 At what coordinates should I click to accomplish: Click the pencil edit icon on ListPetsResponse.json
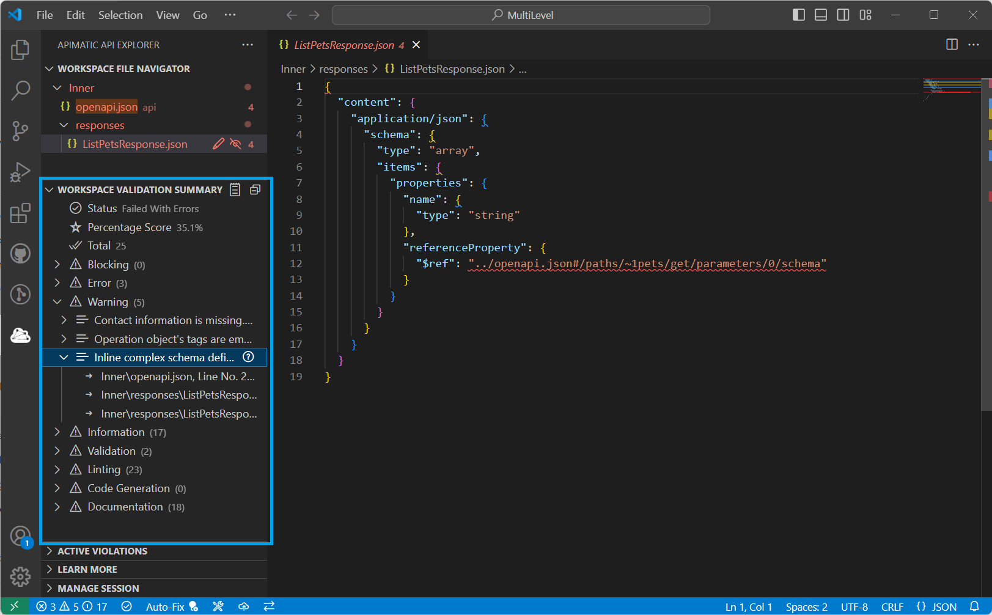[218, 144]
